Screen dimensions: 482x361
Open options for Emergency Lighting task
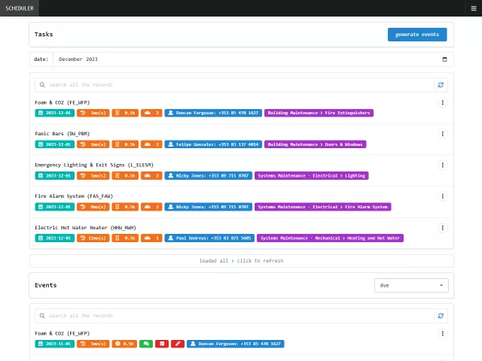point(443,165)
